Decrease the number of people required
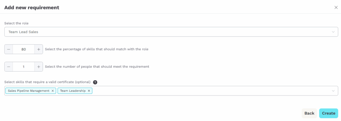This screenshot has height=121, width=341. (9, 67)
